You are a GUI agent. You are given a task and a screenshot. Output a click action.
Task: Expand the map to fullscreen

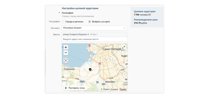click(x=123, y=47)
